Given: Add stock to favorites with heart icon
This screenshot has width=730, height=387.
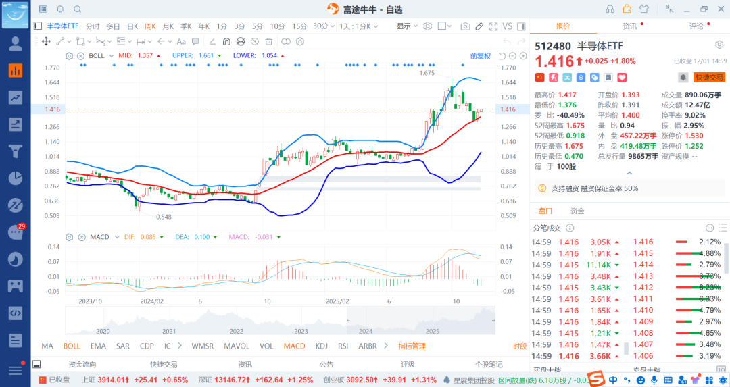Looking at the screenshot, I should click(x=621, y=78).
